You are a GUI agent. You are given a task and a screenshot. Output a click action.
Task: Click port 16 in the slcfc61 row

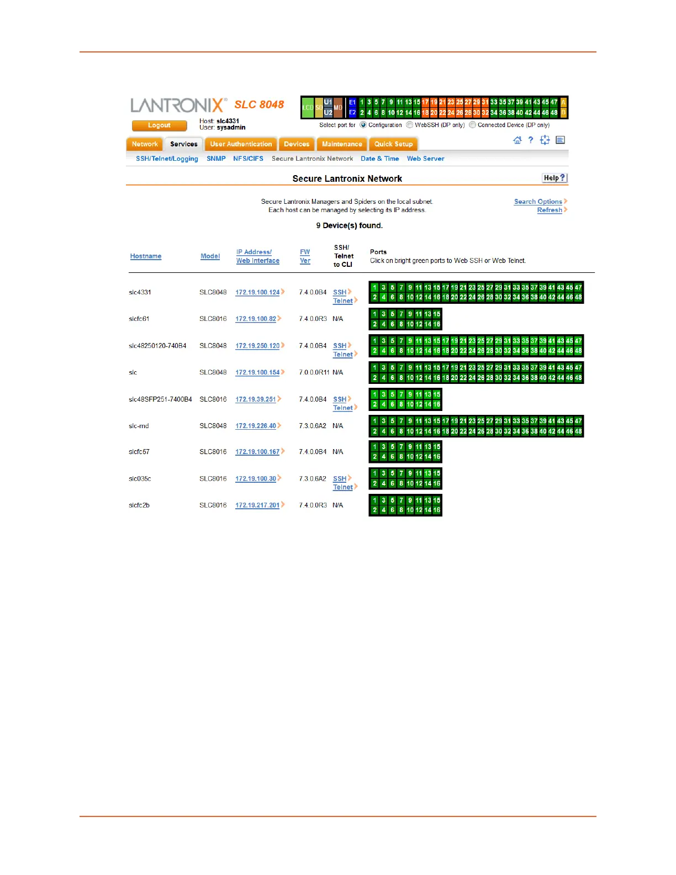point(436,324)
